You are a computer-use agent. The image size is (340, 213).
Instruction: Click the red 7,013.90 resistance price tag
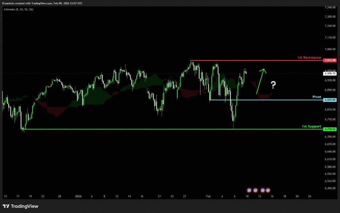point(330,60)
